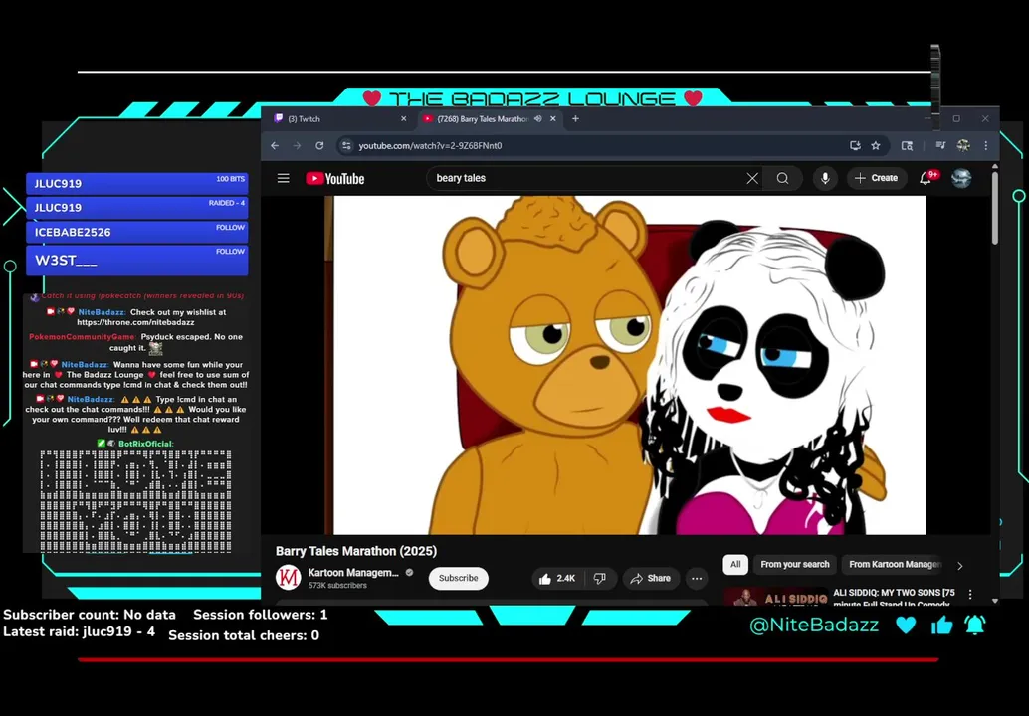Open more actions ellipsis under video

pyautogui.click(x=697, y=579)
